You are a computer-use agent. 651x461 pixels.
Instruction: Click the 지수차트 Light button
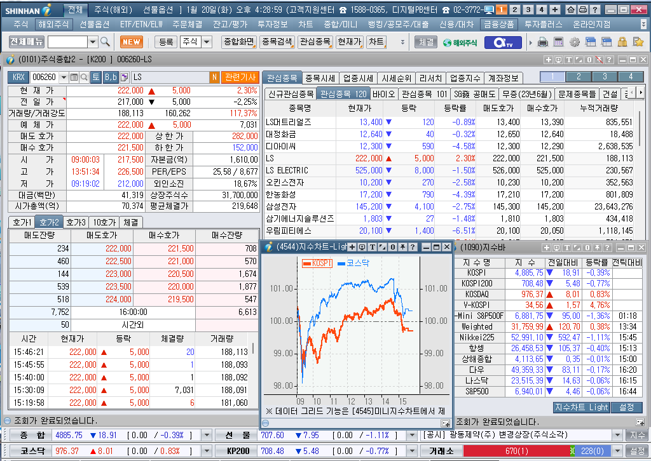click(x=581, y=408)
